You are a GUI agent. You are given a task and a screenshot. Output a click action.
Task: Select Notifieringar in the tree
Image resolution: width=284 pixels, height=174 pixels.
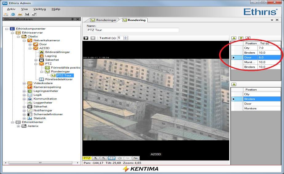(43, 110)
